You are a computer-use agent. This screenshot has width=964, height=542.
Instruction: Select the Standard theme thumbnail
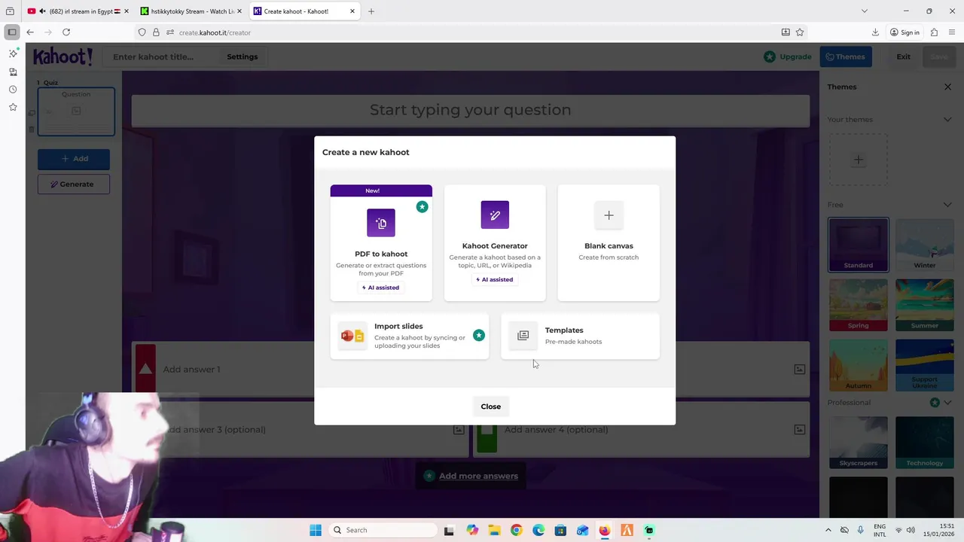point(859,245)
